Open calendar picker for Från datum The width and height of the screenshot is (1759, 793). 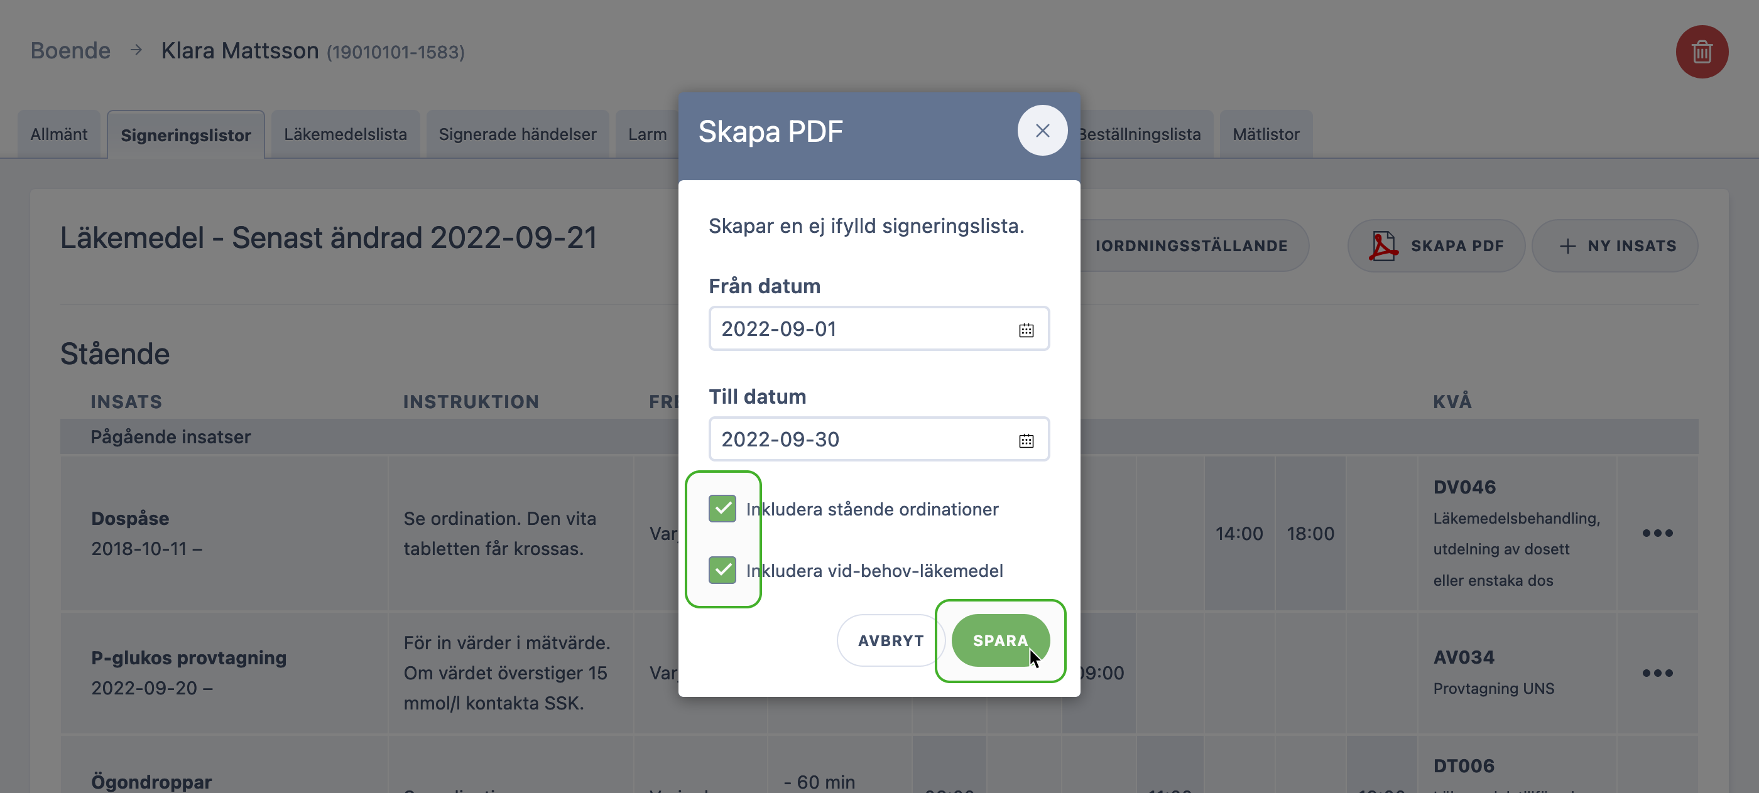(x=1026, y=330)
